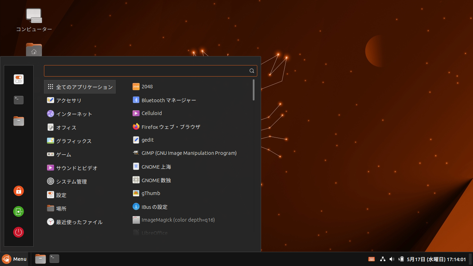Click the application list scrollbar
This screenshot has height=266, width=473.
point(254,90)
